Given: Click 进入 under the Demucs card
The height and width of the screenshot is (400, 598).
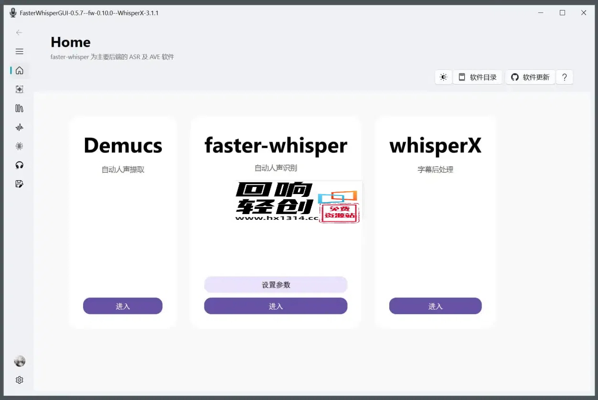Looking at the screenshot, I should (x=123, y=306).
